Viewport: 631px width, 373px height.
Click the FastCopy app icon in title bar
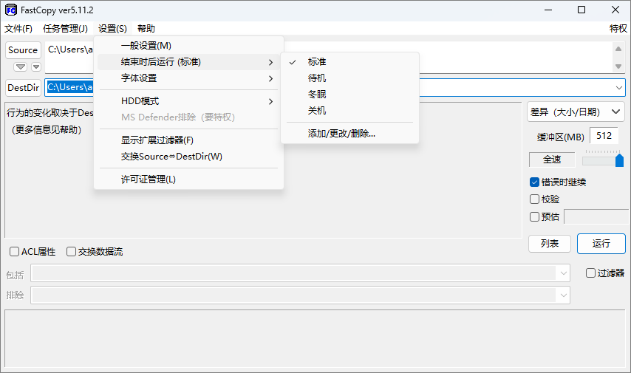[x=11, y=10]
